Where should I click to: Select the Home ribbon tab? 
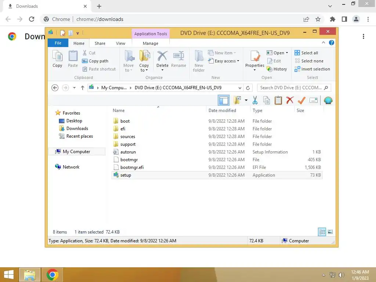(79, 43)
